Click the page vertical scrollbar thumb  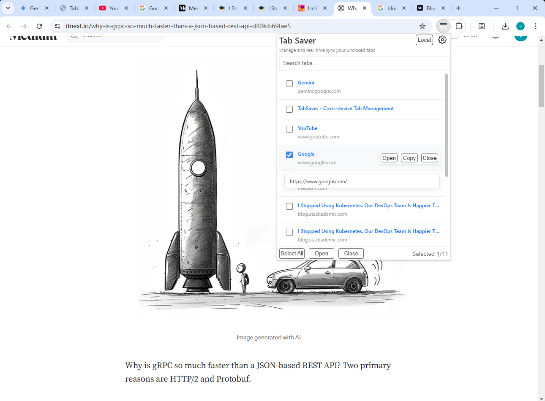(541, 86)
